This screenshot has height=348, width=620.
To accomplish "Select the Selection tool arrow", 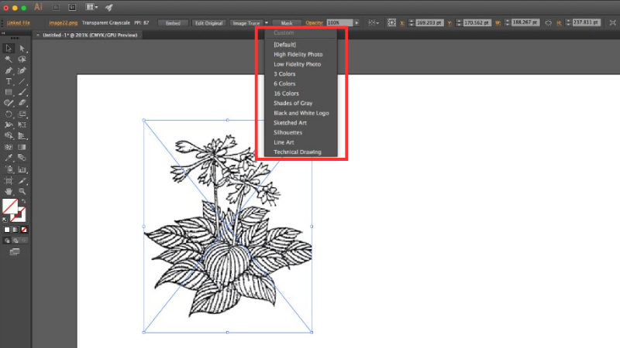I will point(9,49).
